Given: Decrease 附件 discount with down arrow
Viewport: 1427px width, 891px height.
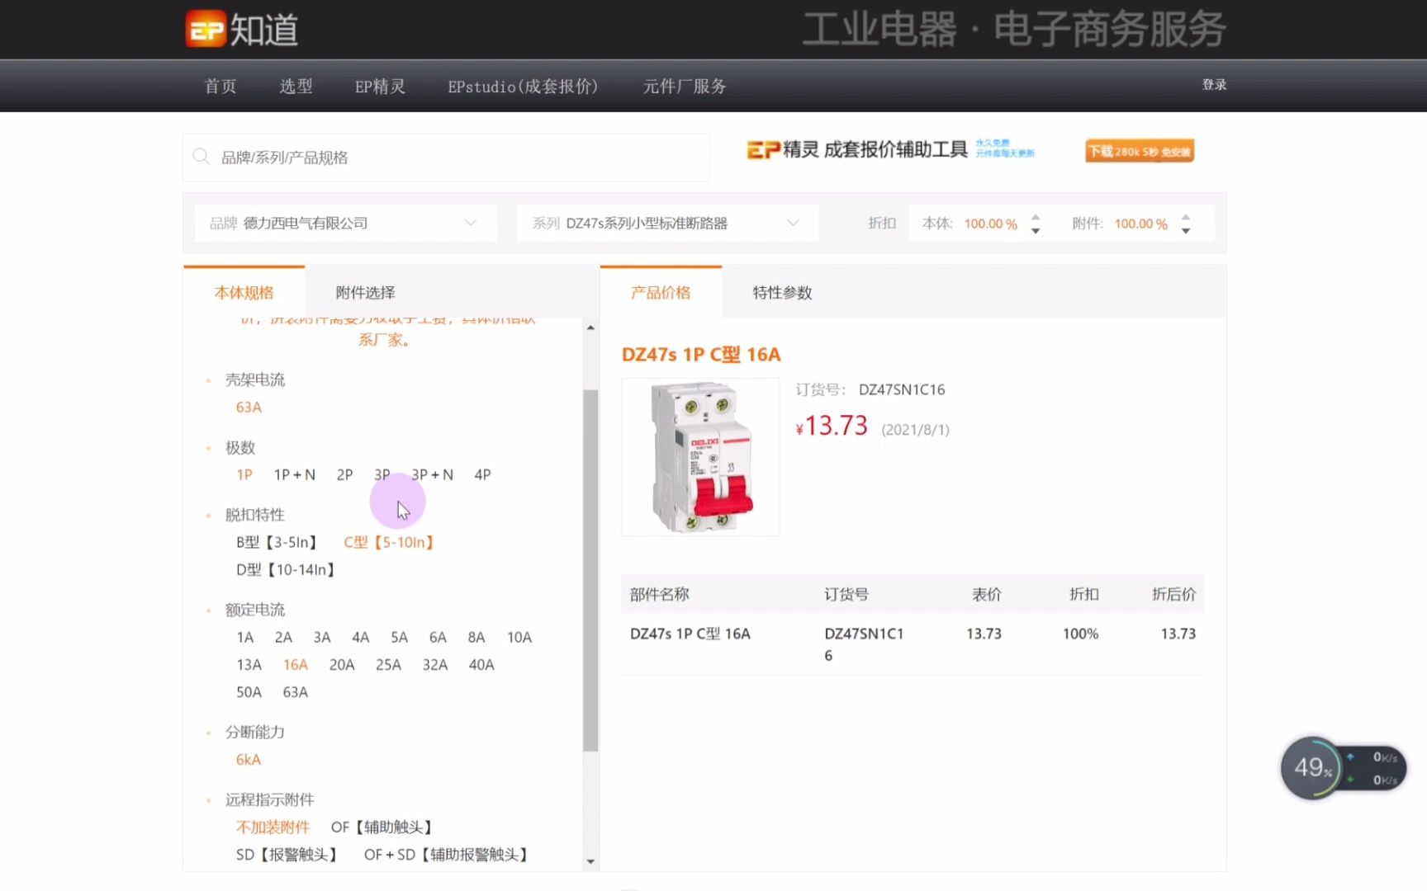Looking at the screenshot, I should tap(1186, 231).
